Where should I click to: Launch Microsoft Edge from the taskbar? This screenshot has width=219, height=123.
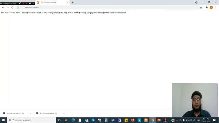click(73, 120)
